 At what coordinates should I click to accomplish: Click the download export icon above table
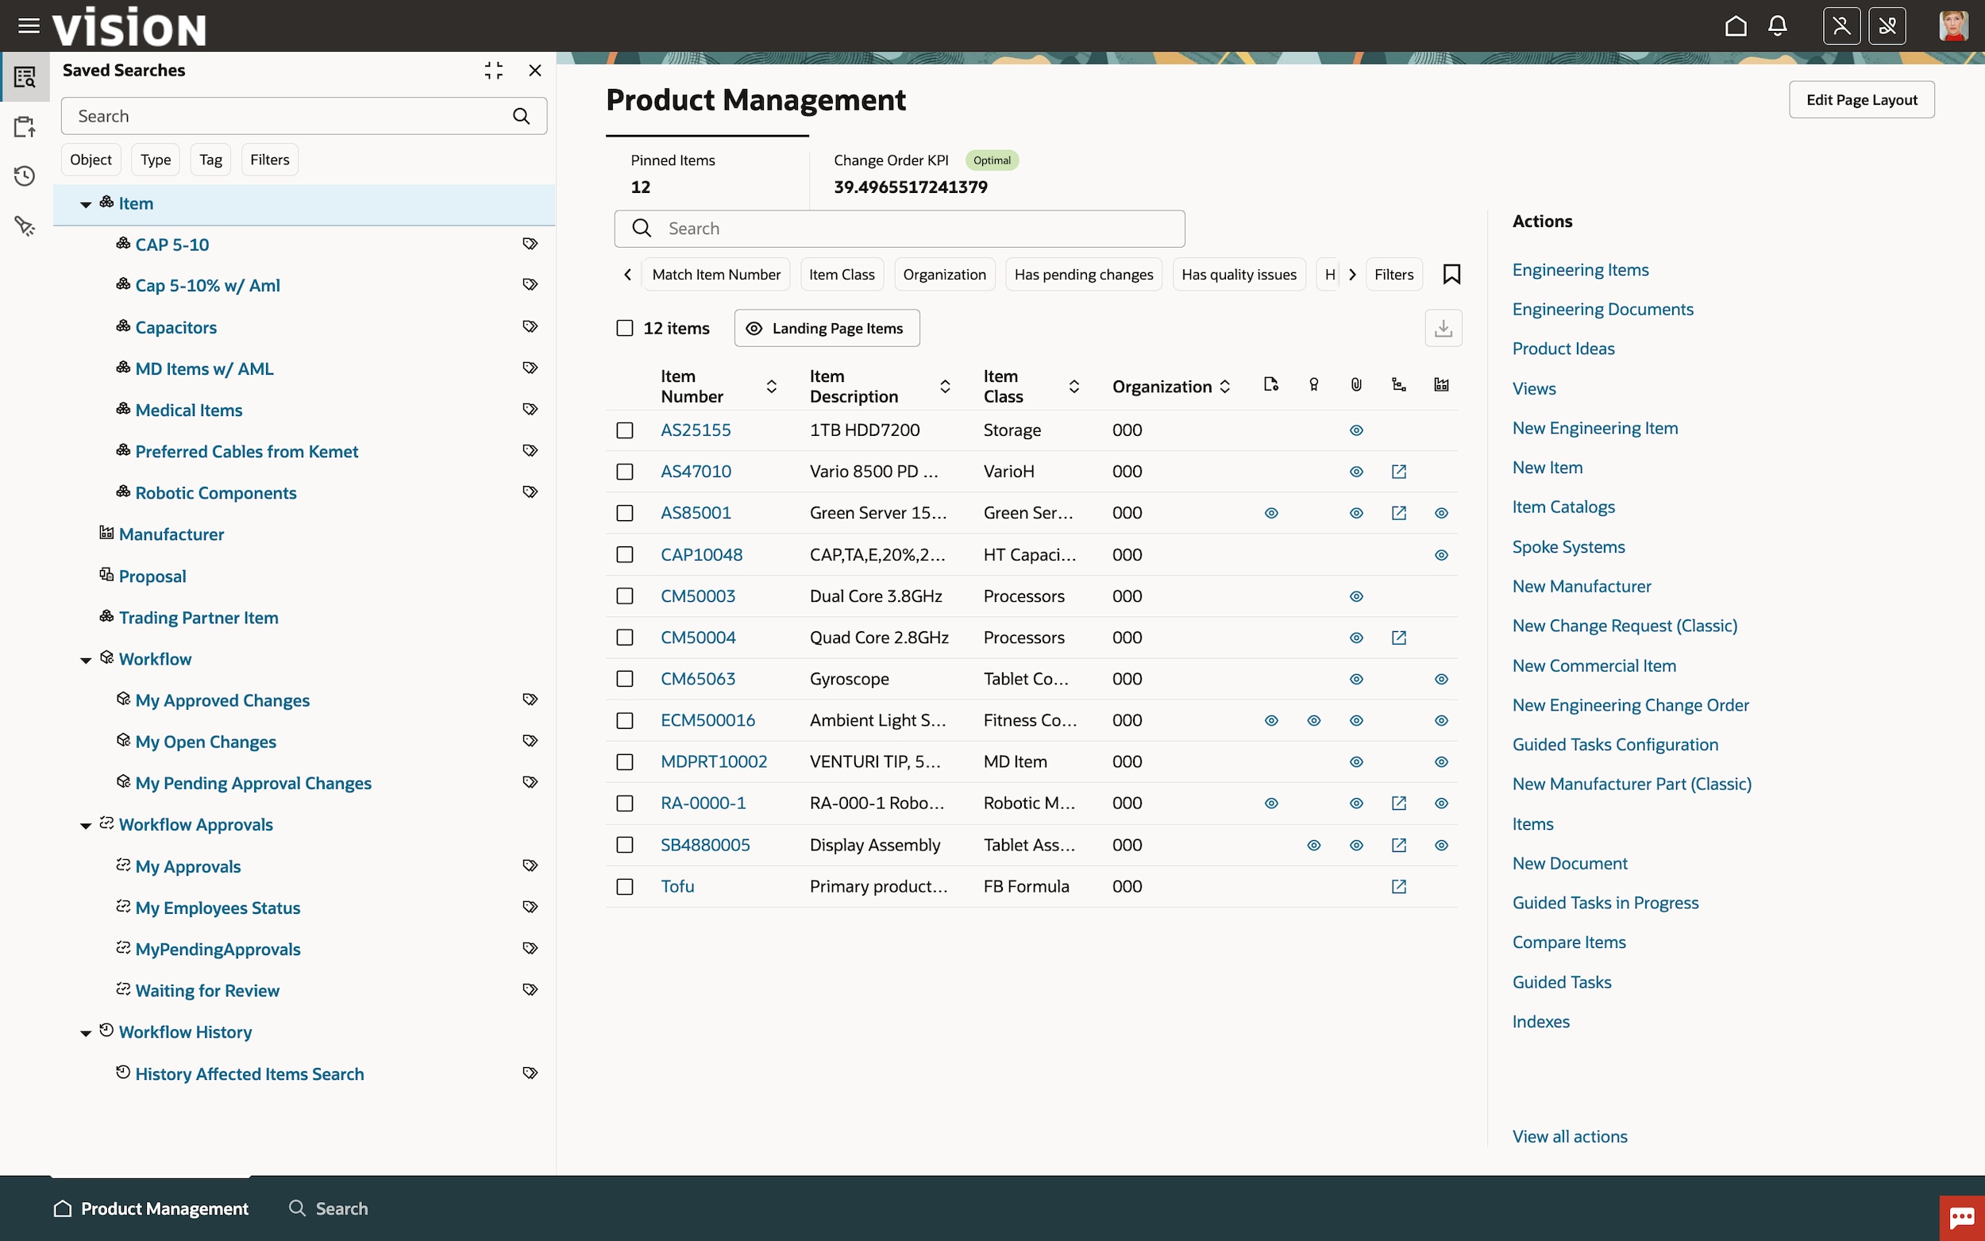1443,328
